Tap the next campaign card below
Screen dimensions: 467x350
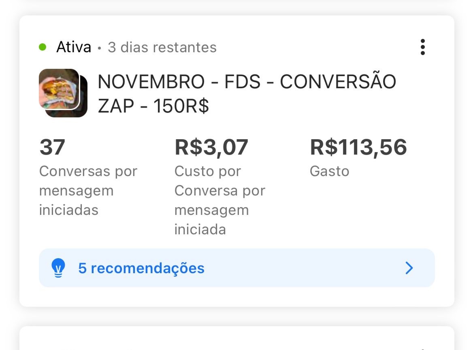point(237,339)
